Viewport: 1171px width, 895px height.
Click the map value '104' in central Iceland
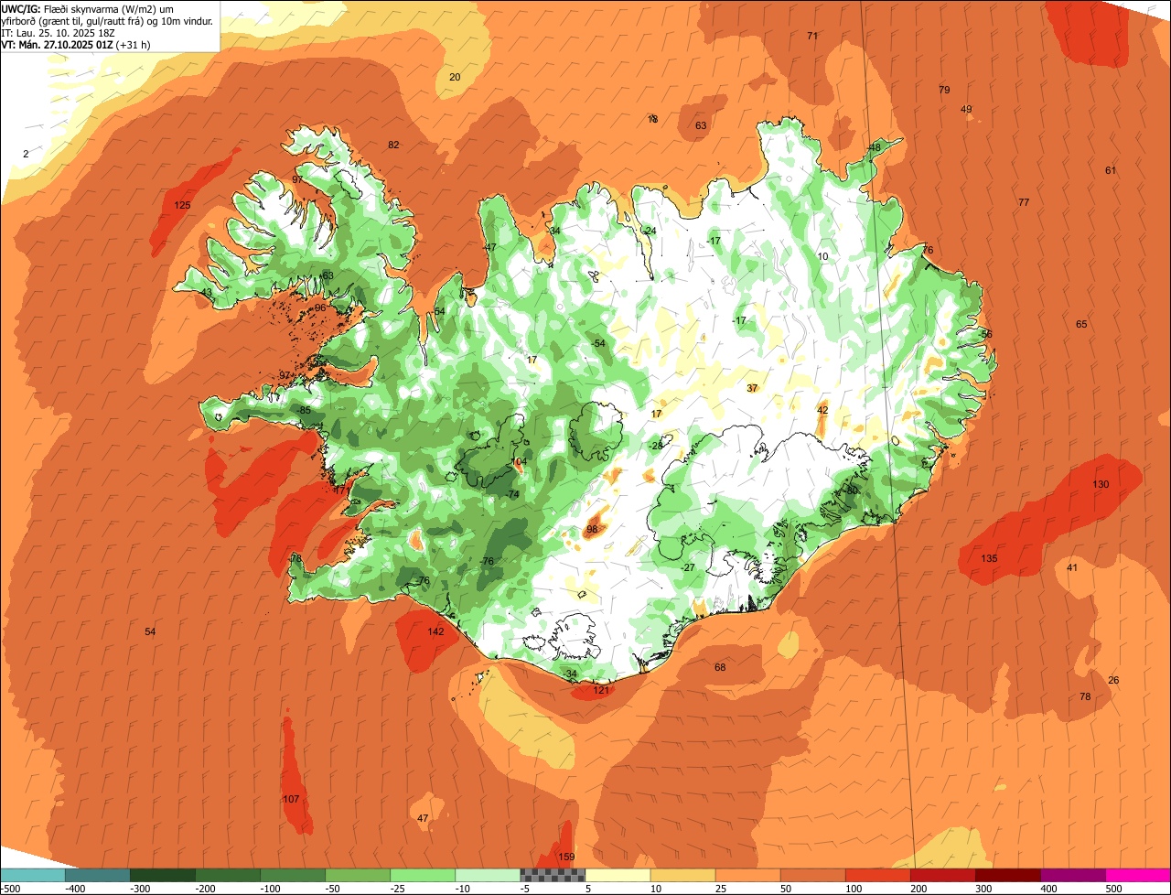coord(519,462)
